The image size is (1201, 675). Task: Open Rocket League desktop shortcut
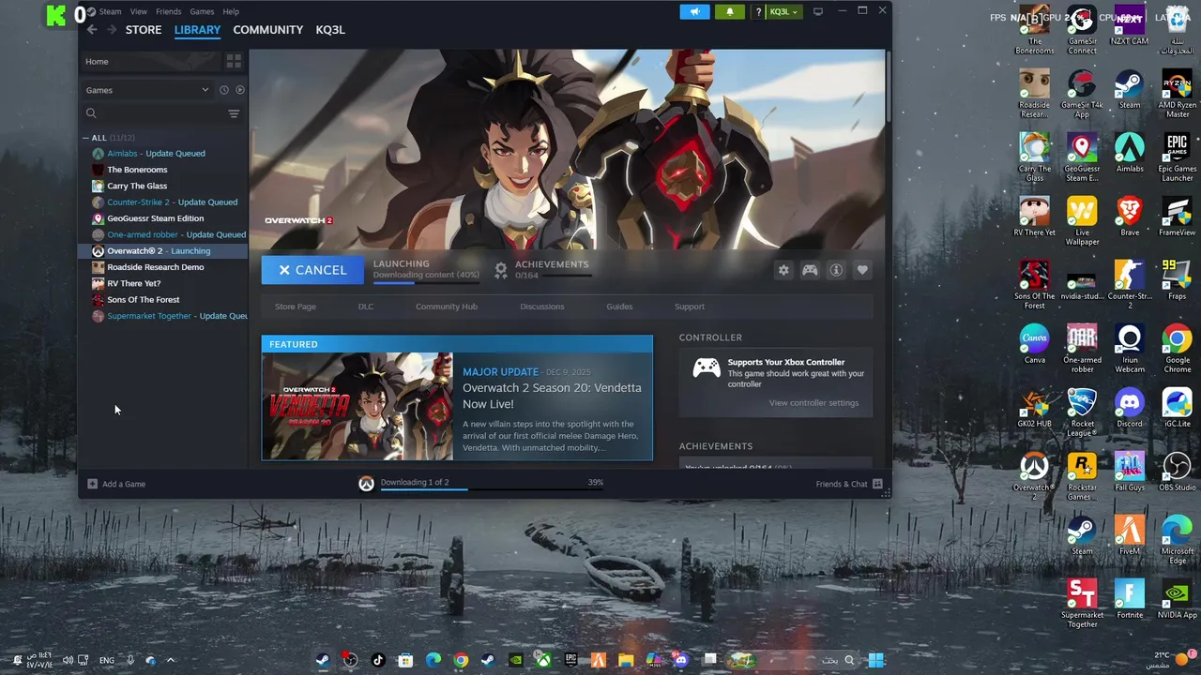pos(1082,412)
